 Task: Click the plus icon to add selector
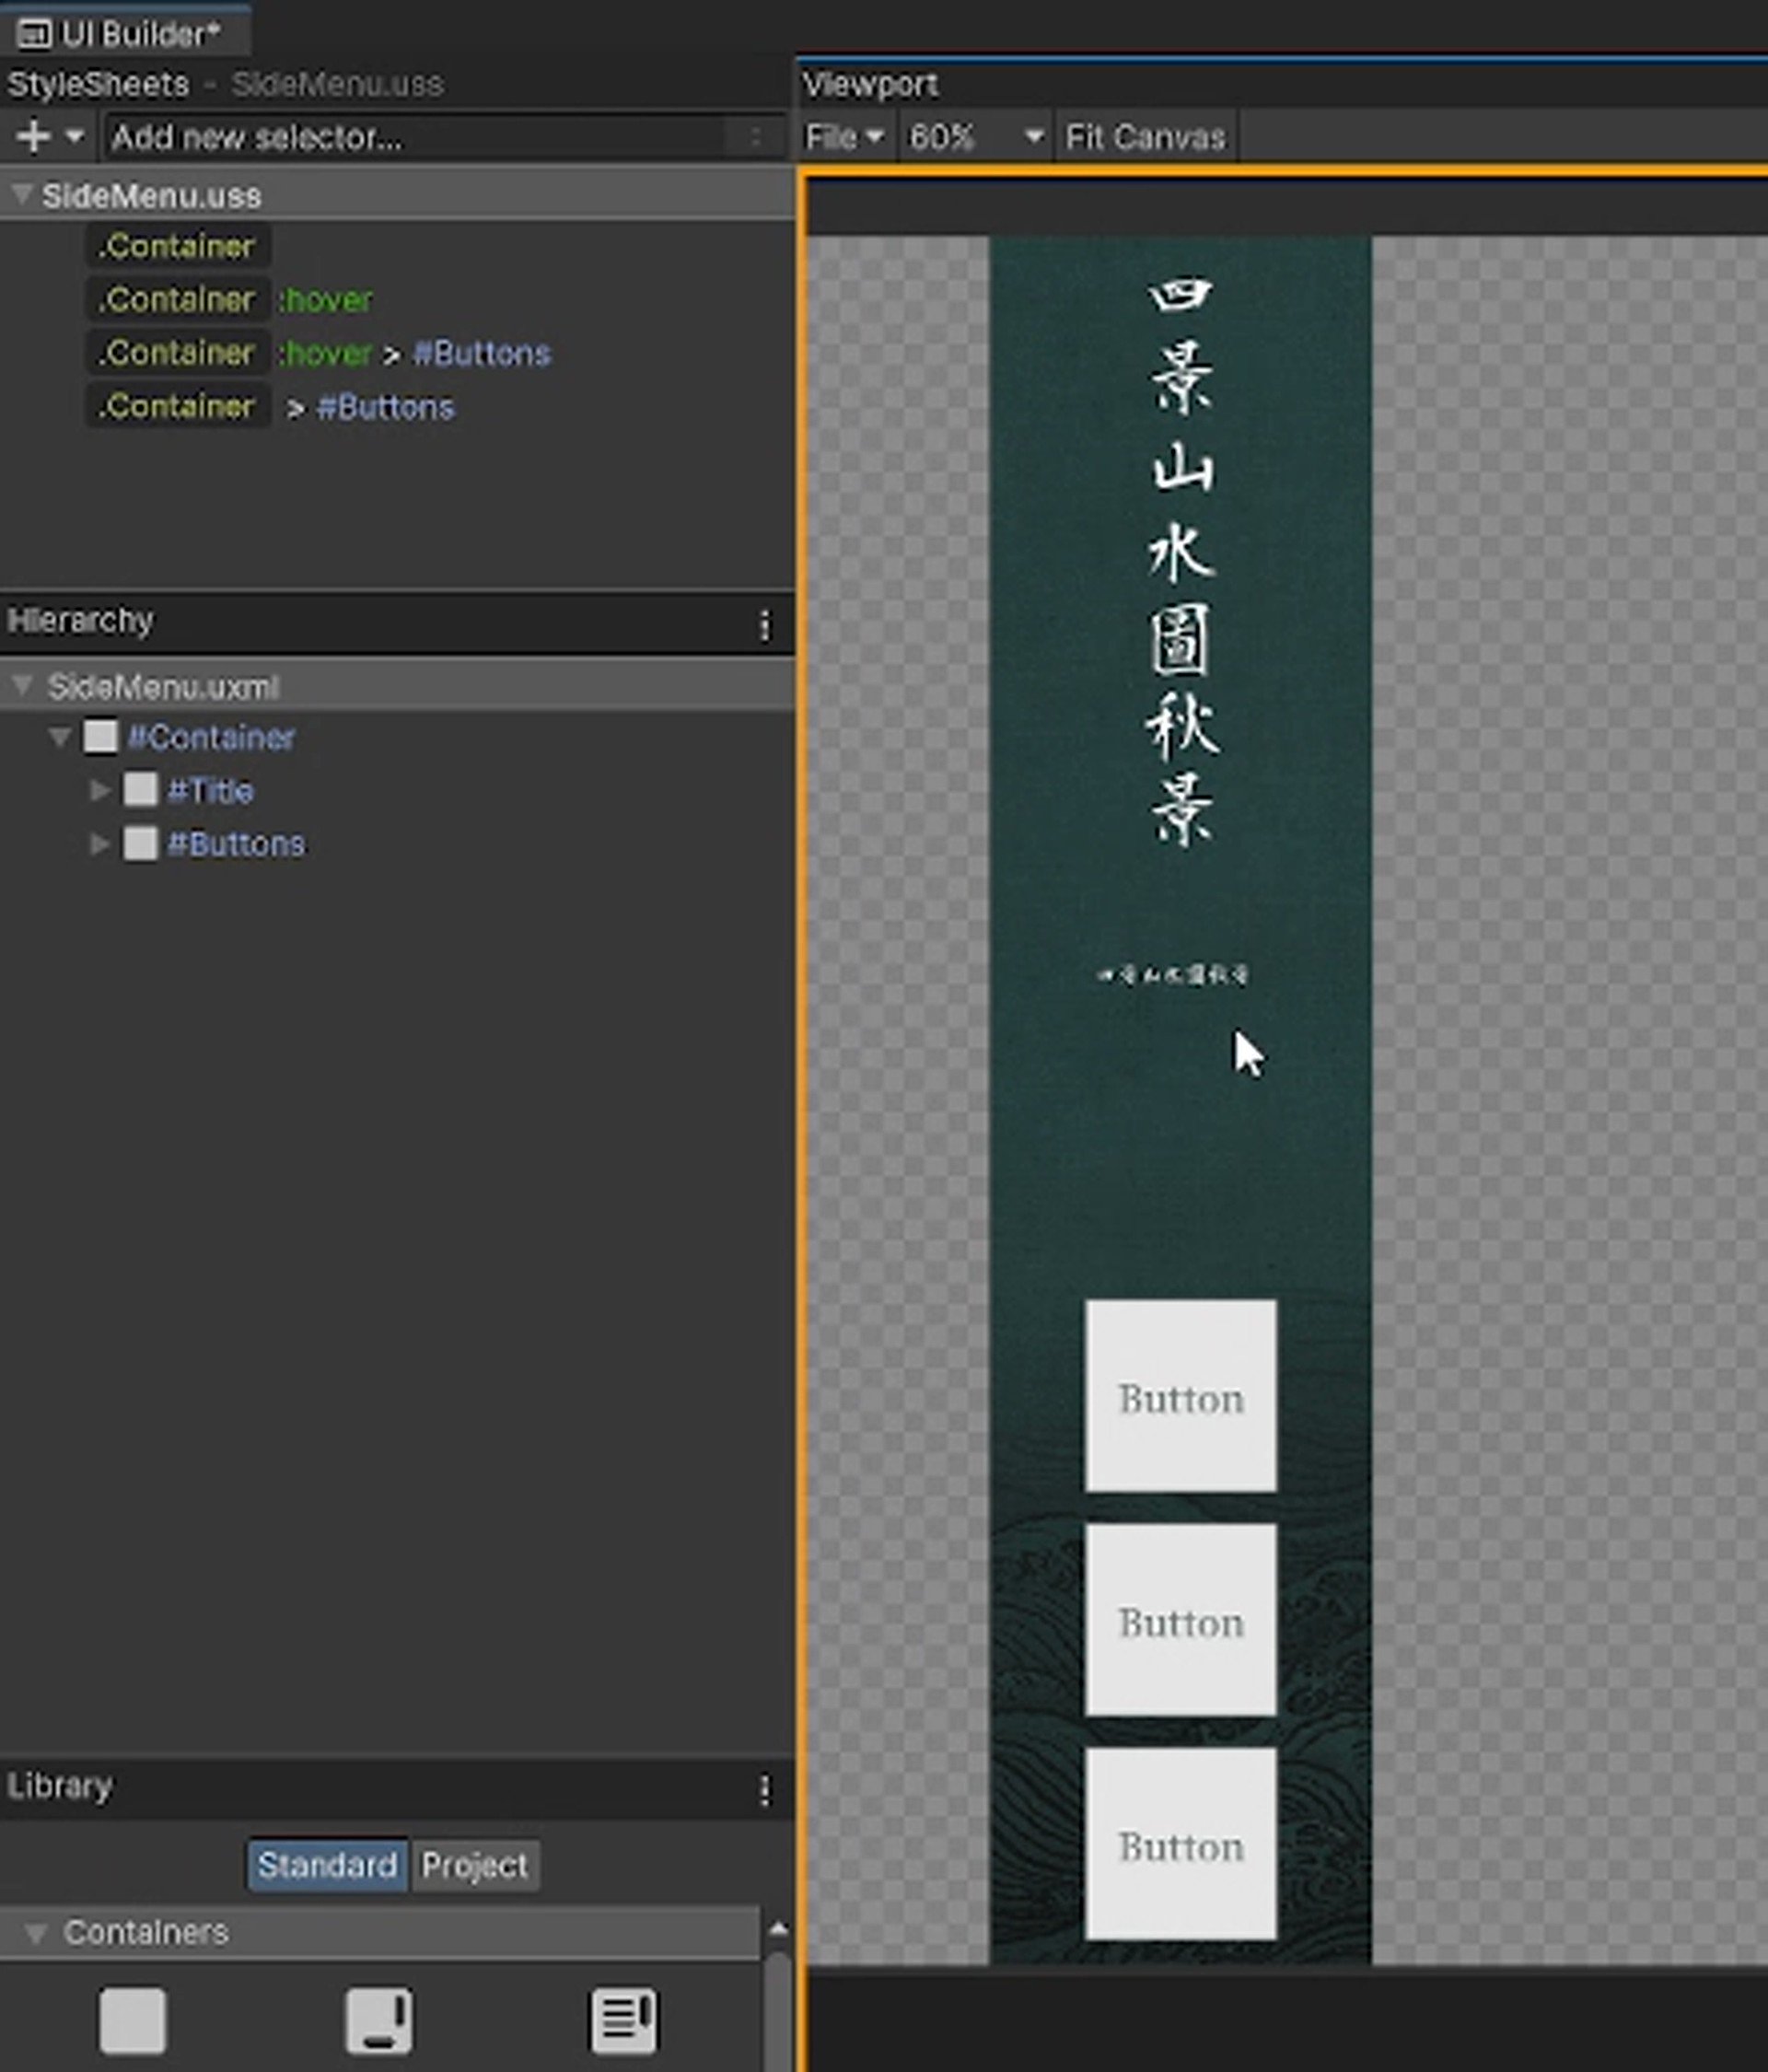point(33,136)
